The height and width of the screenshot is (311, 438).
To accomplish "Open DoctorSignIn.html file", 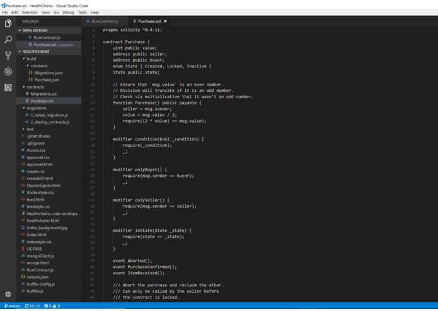I will point(49,186).
